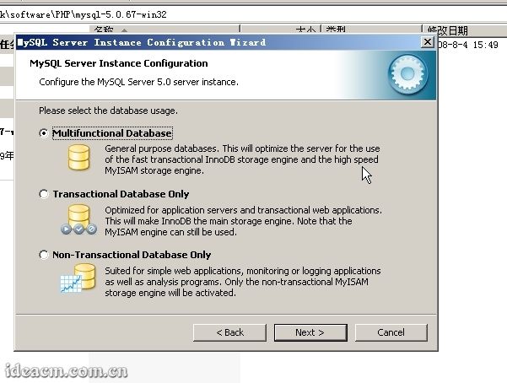
Task: Click 'Configure the MySQL Server 5.0' subtitle
Action: click(x=138, y=82)
